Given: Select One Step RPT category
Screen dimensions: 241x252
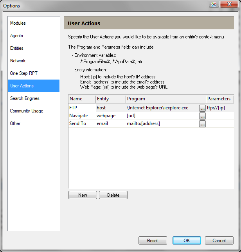Looking at the screenshot, I should (34, 73).
